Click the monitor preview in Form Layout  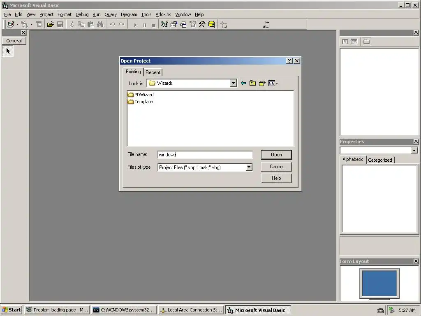point(379,284)
